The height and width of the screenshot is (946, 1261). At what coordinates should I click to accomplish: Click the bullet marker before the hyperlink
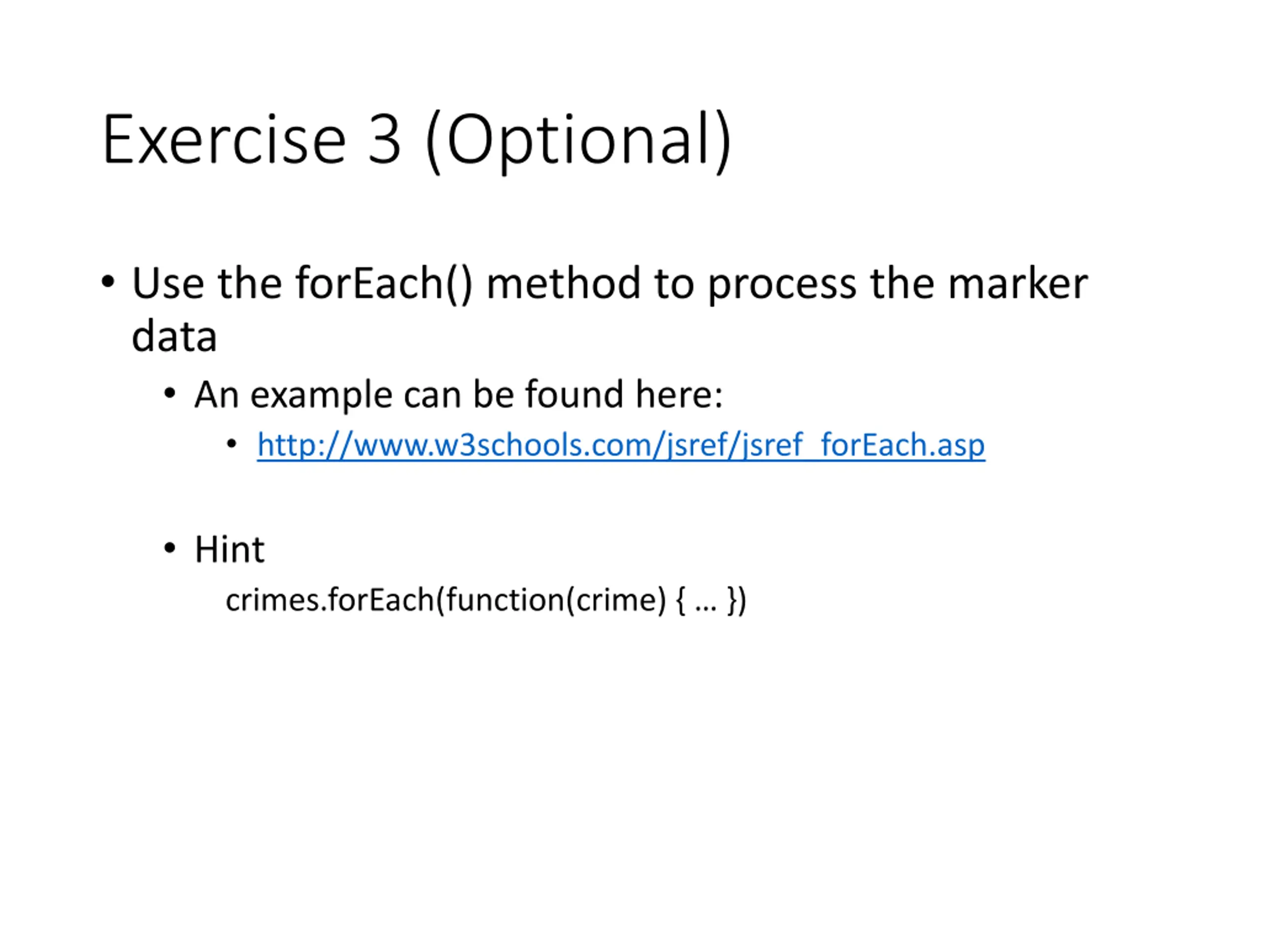coord(232,443)
